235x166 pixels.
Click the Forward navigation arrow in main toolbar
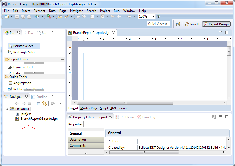point(129,16)
